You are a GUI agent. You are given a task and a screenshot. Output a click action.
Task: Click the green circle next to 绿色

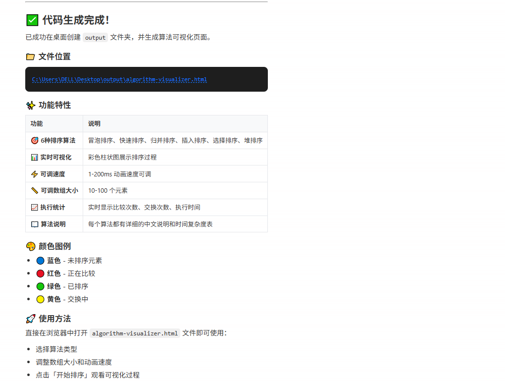(x=40, y=286)
